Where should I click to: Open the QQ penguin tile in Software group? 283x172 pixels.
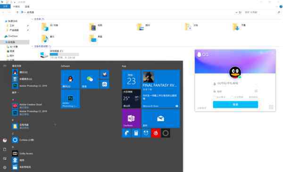tap(70, 79)
